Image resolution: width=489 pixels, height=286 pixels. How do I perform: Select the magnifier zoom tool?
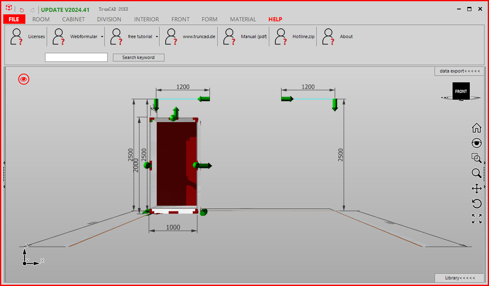coord(476,173)
